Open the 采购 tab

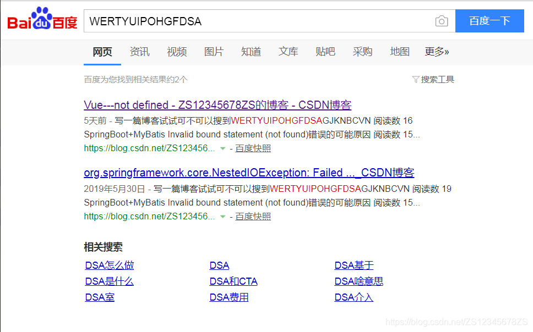[x=363, y=52]
